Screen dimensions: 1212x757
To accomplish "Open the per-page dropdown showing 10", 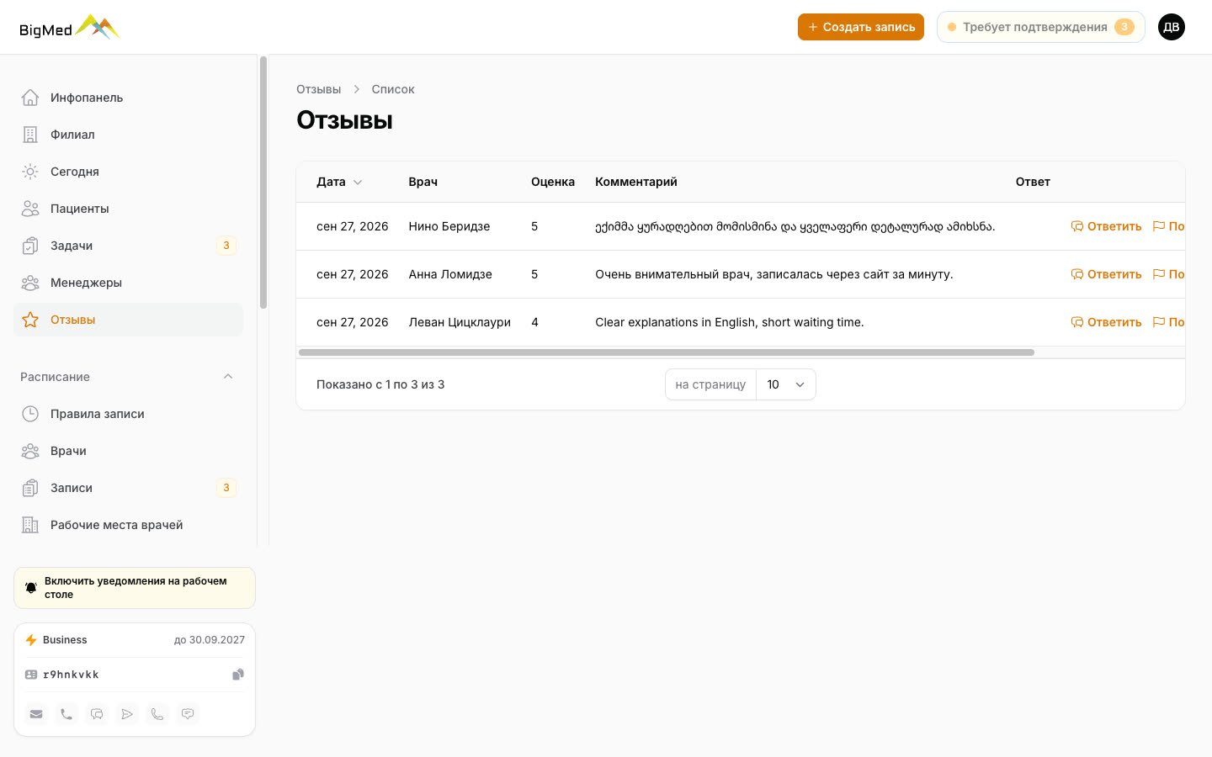I will click(x=786, y=384).
